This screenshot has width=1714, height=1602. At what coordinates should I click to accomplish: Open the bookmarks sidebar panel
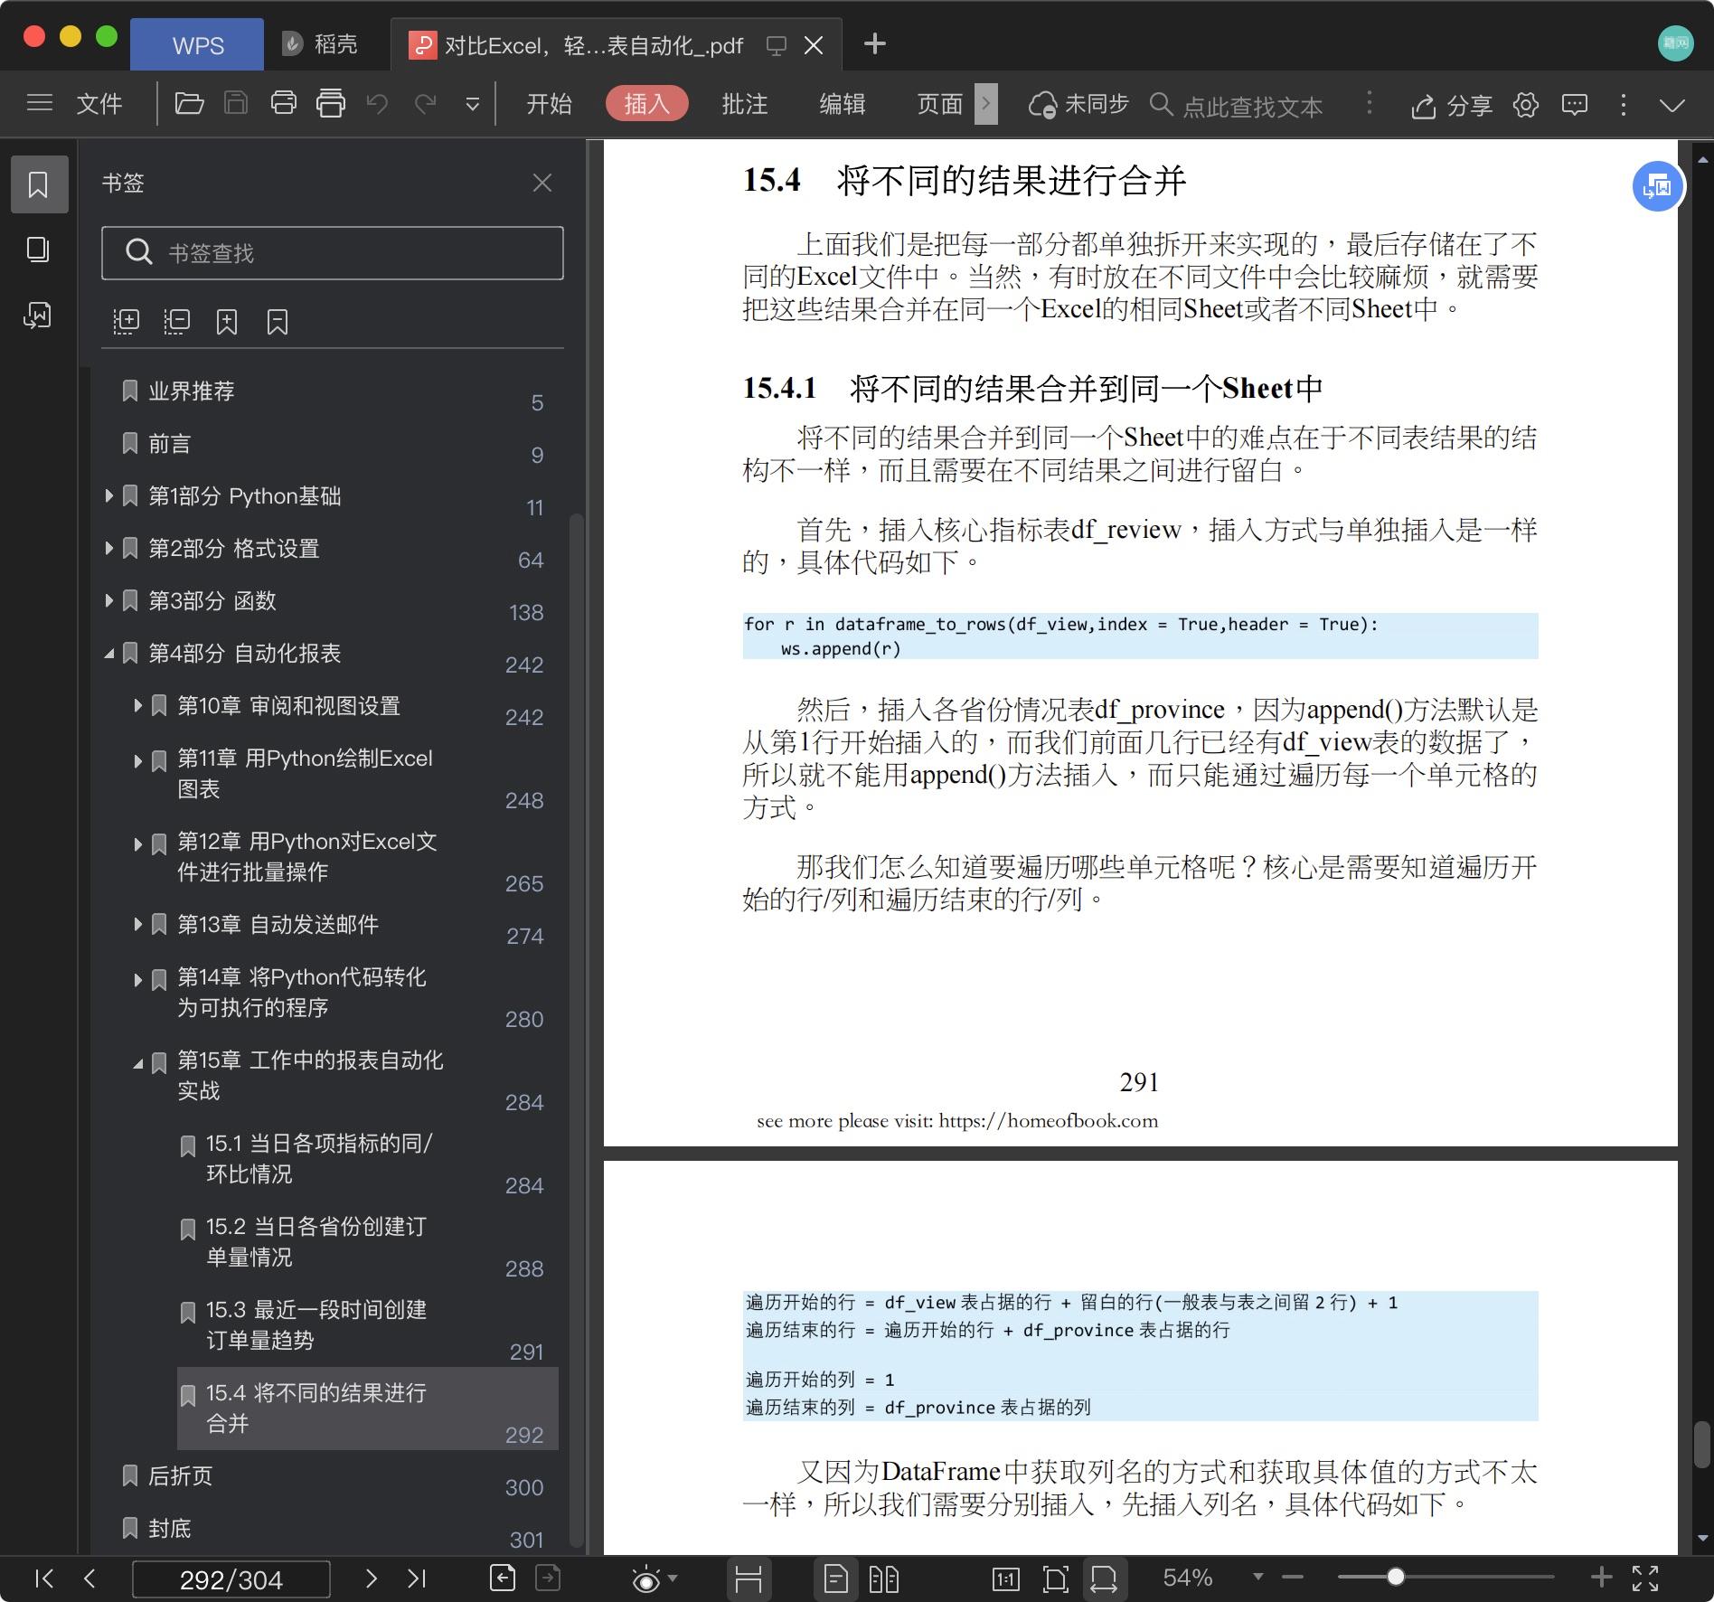[x=39, y=184]
